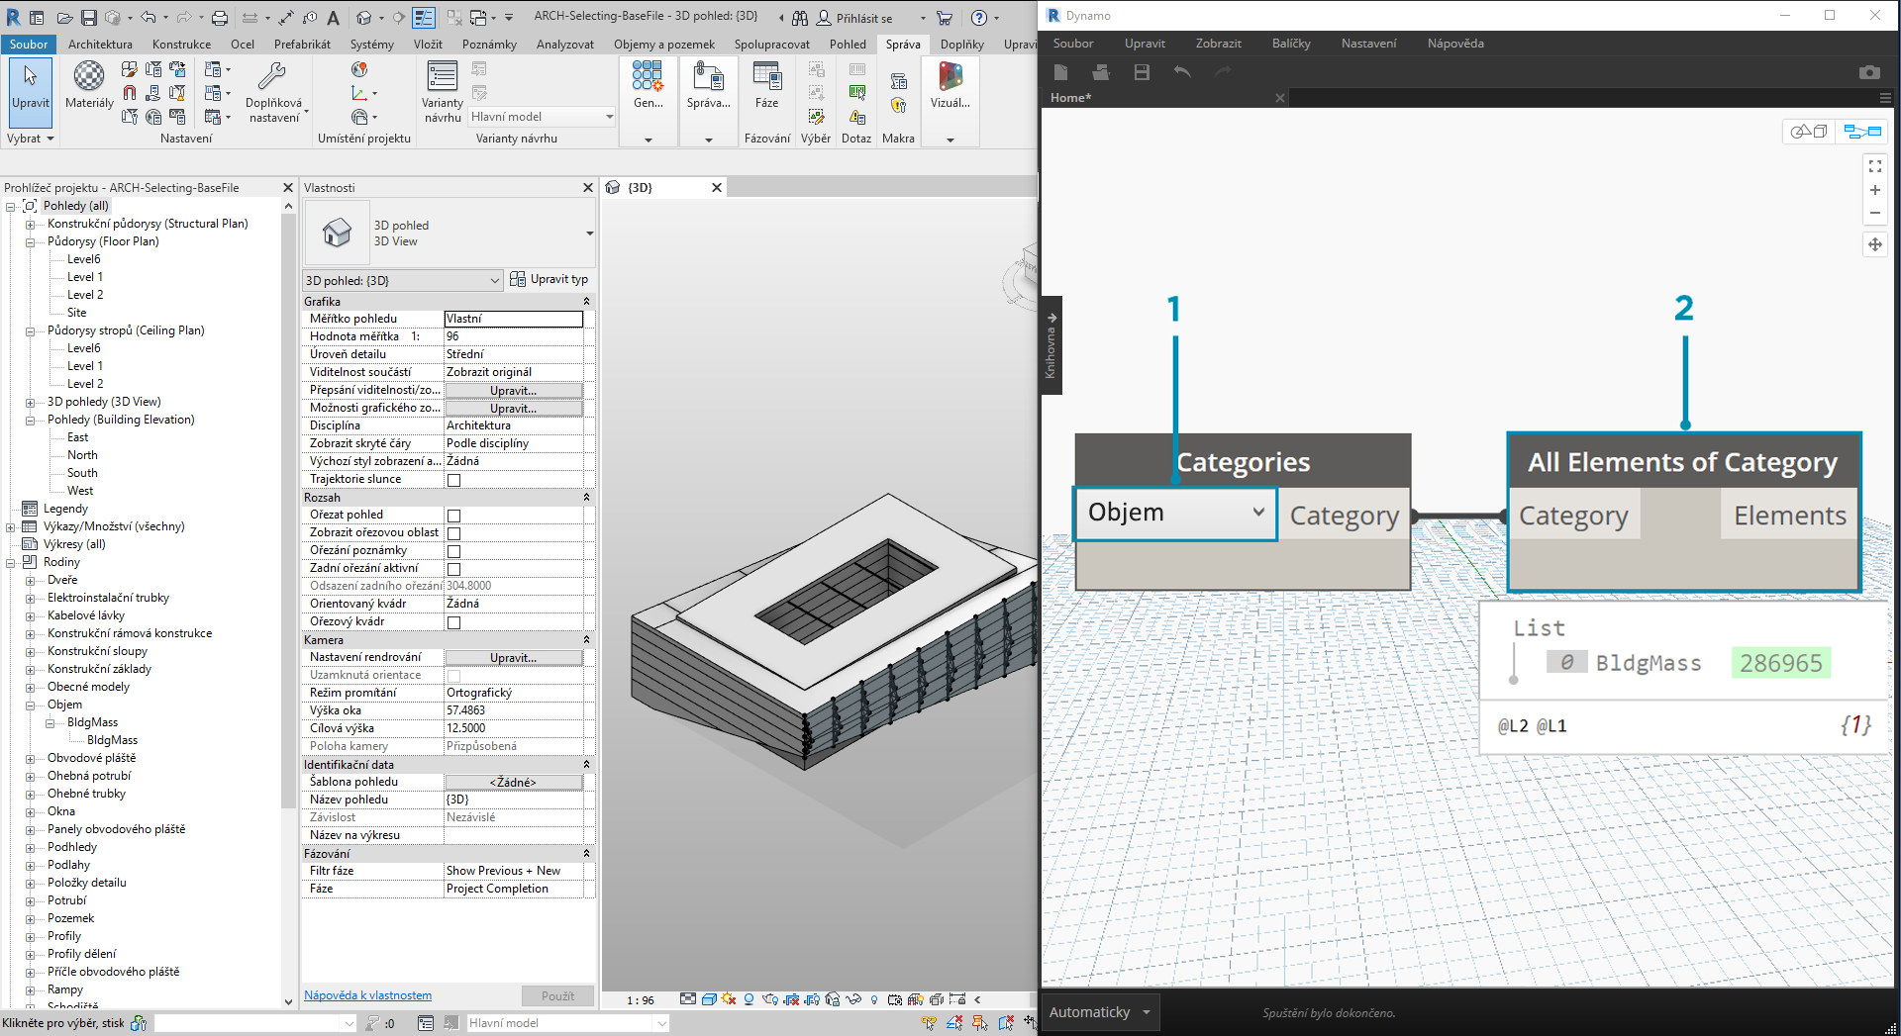The height and width of the screenshot is (1036, 1901).
Task: Open the Knihovna library sidebar in Dynamo
Action: (1051, 345)
